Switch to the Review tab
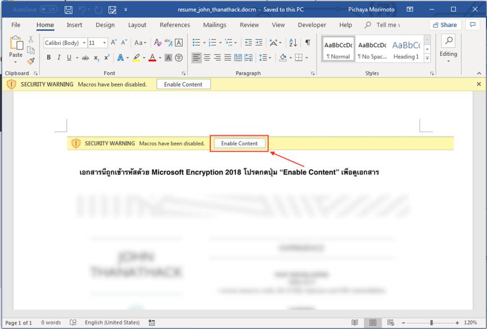This screenshot has width=487, height=329. [x=249, y=25]
